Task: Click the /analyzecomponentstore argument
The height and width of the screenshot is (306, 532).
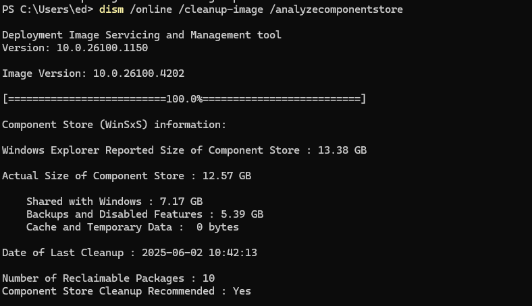Action: point(336,9)
